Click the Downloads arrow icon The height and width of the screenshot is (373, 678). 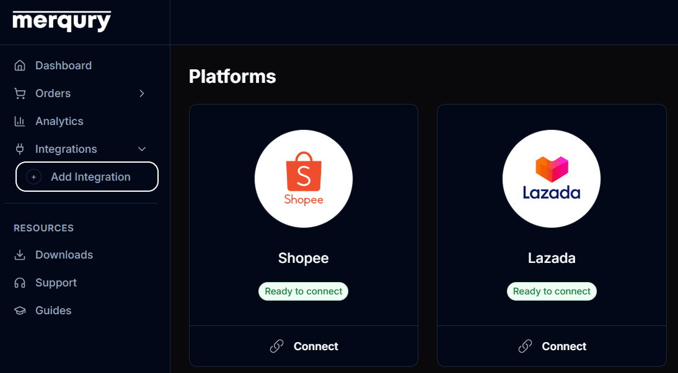tap(20, 255)
